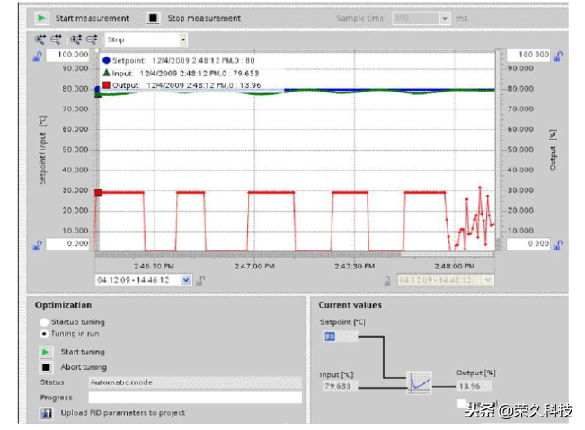Click the Start measurement label
Screen dimensions: 585x430
(x=92, y=18)
